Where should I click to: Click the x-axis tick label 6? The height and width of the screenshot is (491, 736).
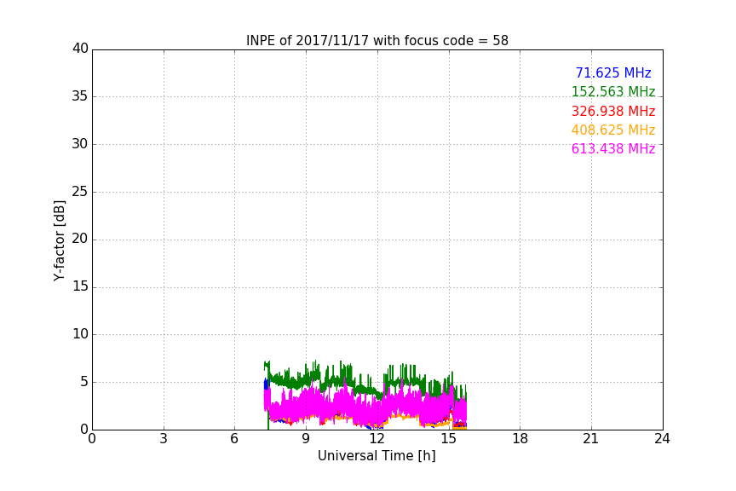tap(234, 439)
